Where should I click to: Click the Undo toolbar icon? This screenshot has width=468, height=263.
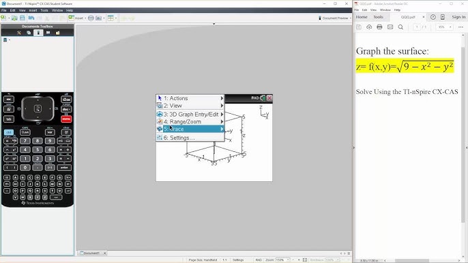[31, 18]
